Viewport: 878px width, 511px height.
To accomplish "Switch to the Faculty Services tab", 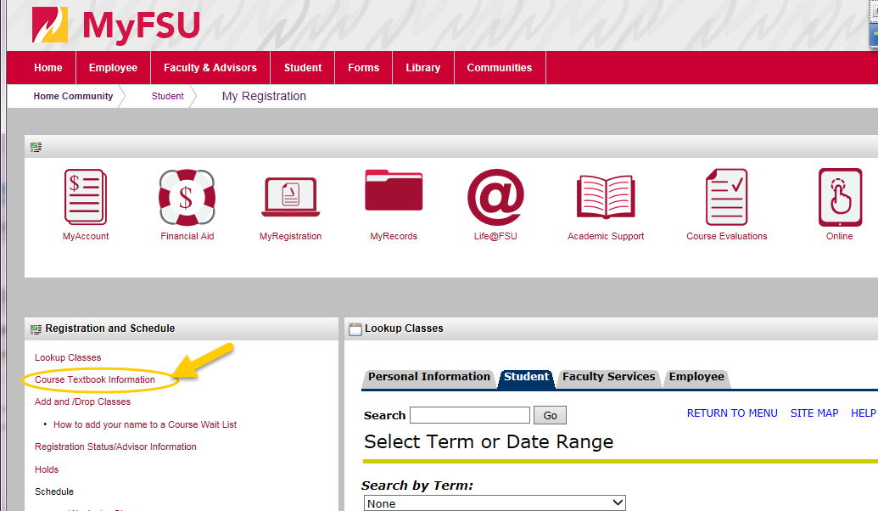I will coord(608,377).
